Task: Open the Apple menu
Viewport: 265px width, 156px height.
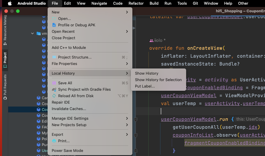Action: click(10, 4)
